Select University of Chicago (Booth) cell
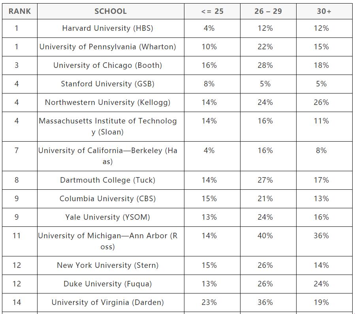 click(x=111, y=65)
